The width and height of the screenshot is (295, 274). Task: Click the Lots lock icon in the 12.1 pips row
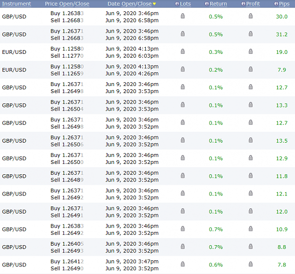tap(183, 193)
